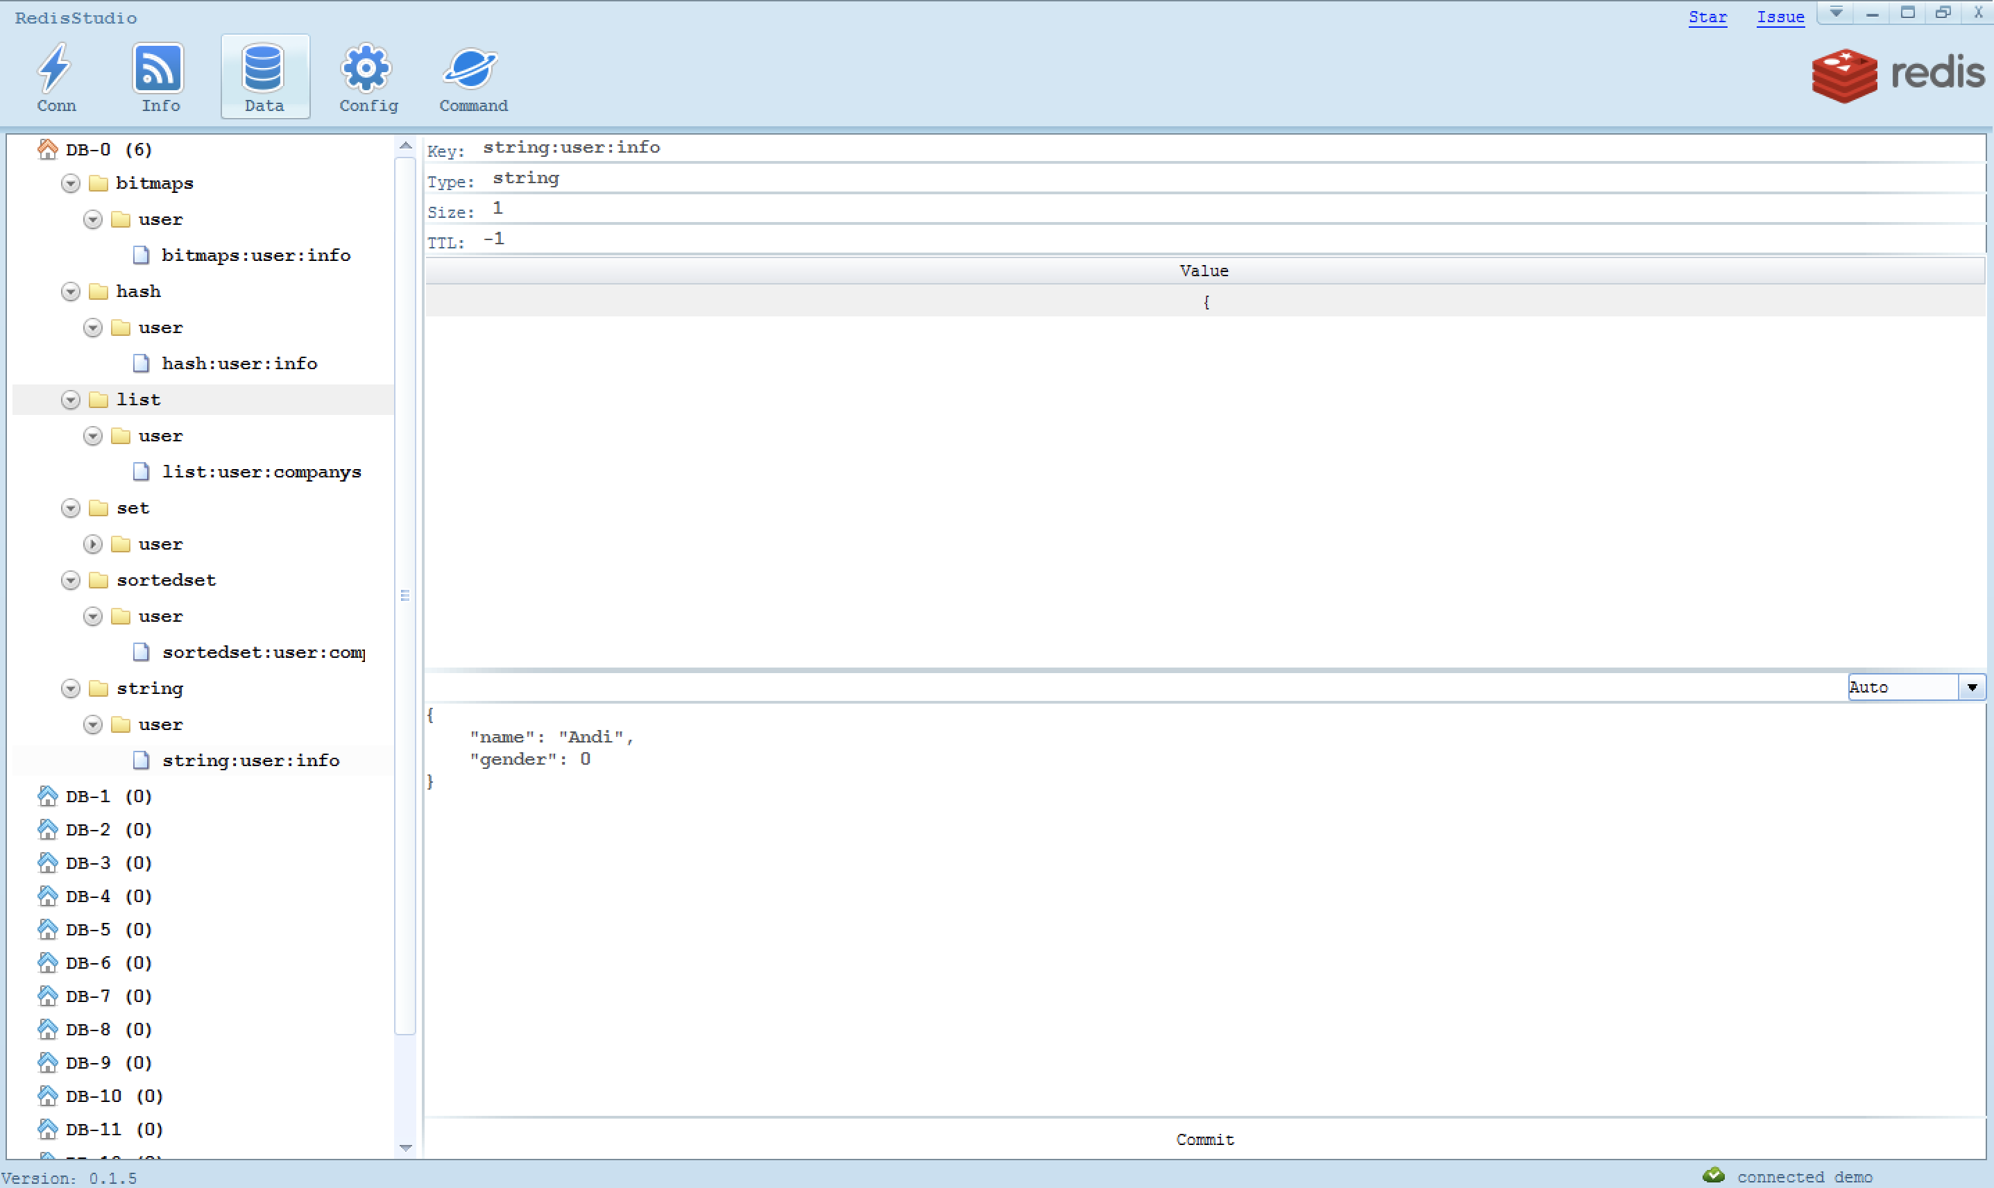Viewport: 1994px width, 1188px height.
Task: Click the DB-1 home icon
Action: coord(48,796)
